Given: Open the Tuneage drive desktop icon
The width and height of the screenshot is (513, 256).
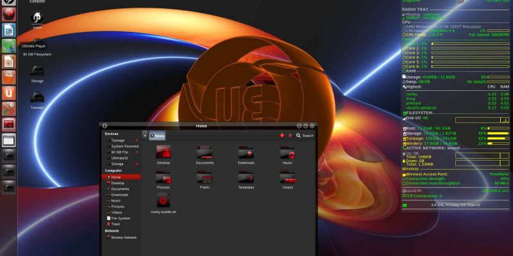Looking at the screenshot, I should point(37,100).
